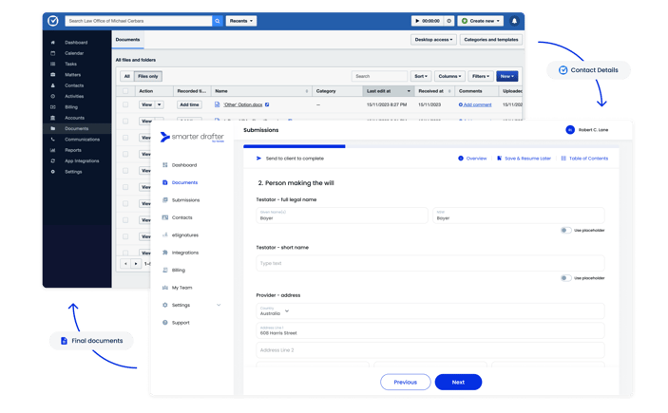Click the App Integrations sync icon in the Clio sidebar

click(x=53, y=161)
